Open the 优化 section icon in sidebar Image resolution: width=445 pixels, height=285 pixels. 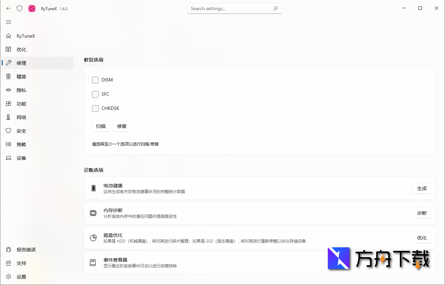tap(8, 49)
